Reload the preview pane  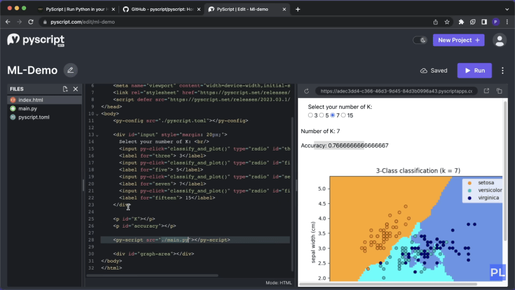pyautogui.click(x=306, y=91)
